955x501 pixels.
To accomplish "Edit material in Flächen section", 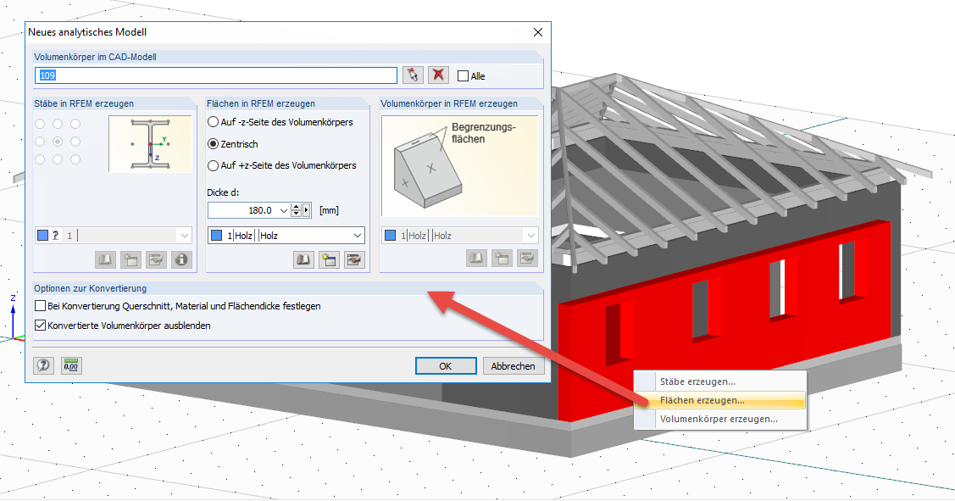I will [354, 259].
